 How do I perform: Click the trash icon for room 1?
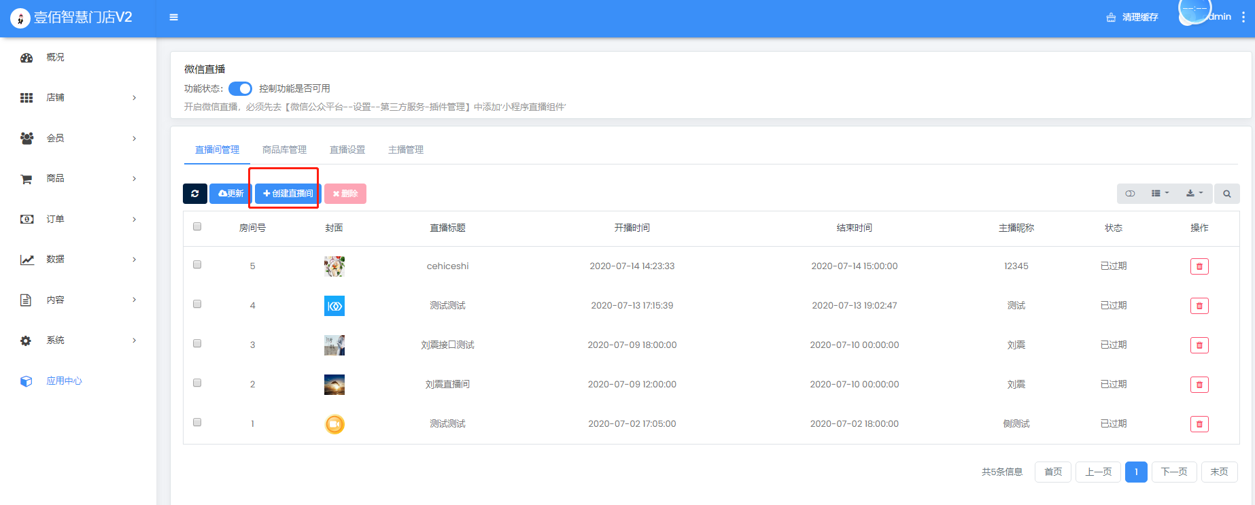[x=1199, y=424]
